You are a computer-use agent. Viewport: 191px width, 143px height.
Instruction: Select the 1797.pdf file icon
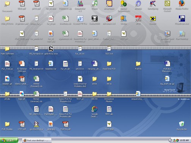[22, 124]
